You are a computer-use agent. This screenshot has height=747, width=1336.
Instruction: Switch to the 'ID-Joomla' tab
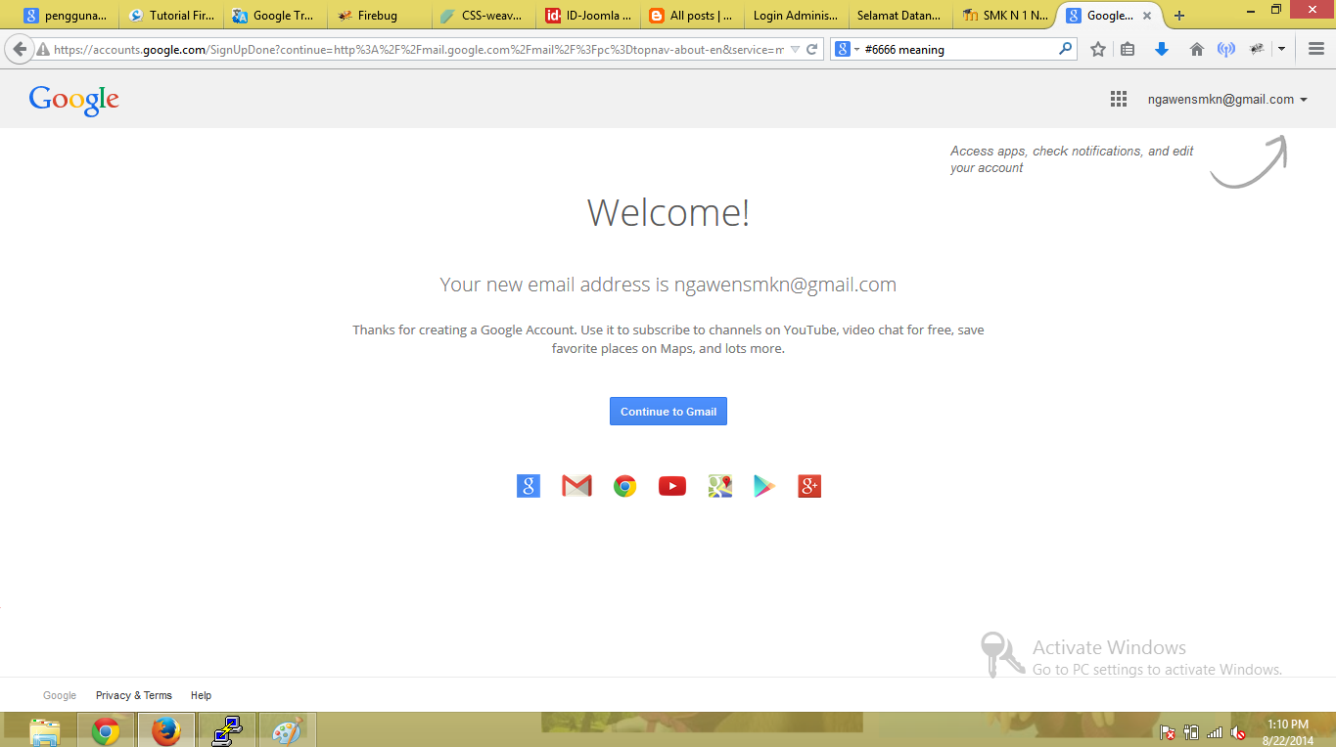(x=587, y=16)
